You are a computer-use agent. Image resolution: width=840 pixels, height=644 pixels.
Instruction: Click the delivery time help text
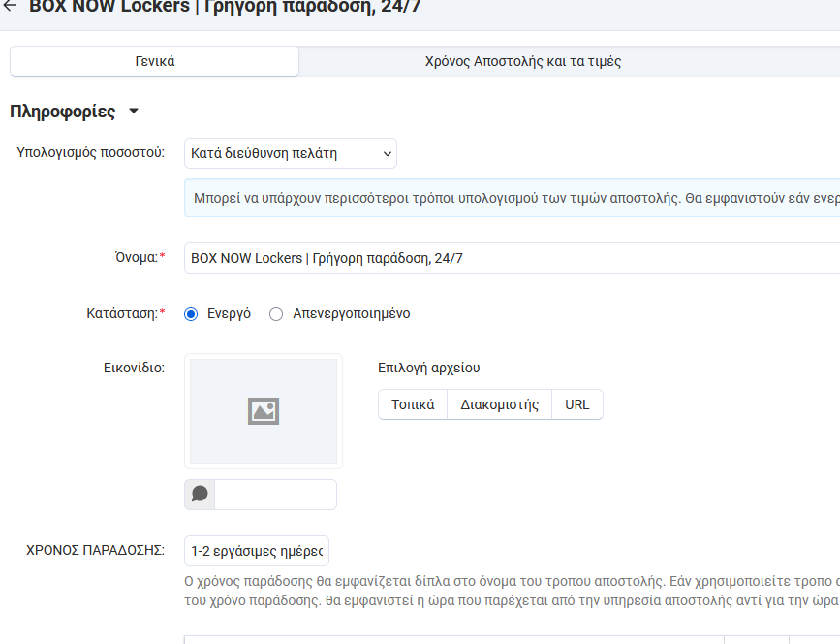point(513,591)
